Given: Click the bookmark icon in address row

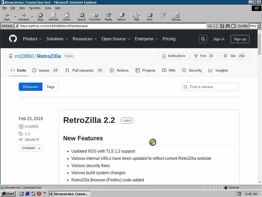Looking at the screenshot, I should point(215,26).
